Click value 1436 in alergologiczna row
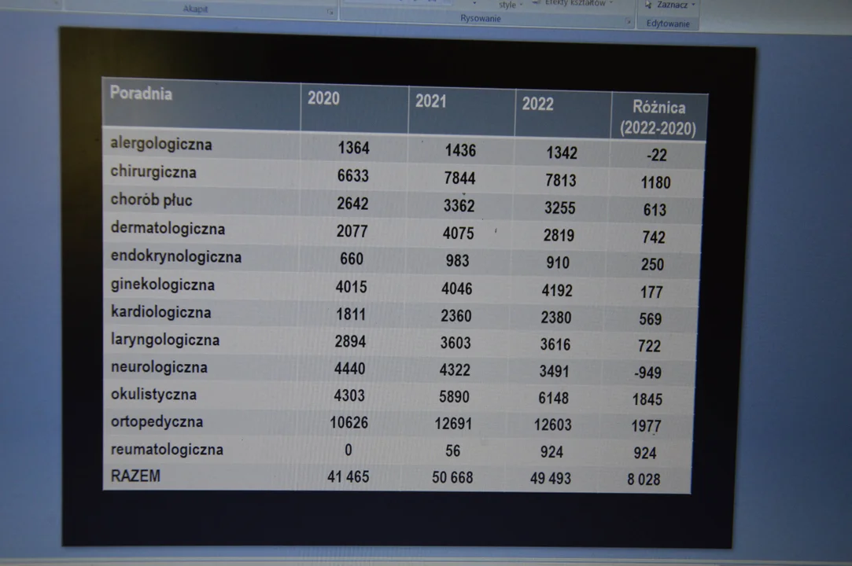The image size is (852, 566). click(x=460, y=150)
